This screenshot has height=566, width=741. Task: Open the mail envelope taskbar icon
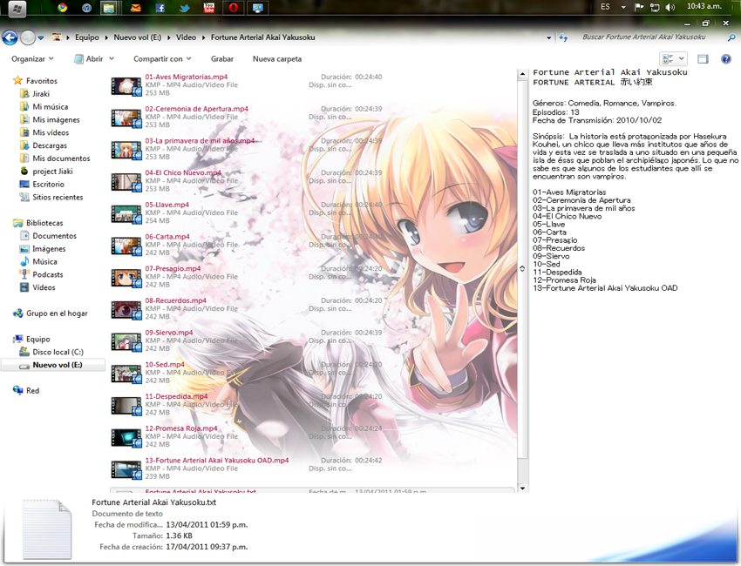click(x=136, y=8)
